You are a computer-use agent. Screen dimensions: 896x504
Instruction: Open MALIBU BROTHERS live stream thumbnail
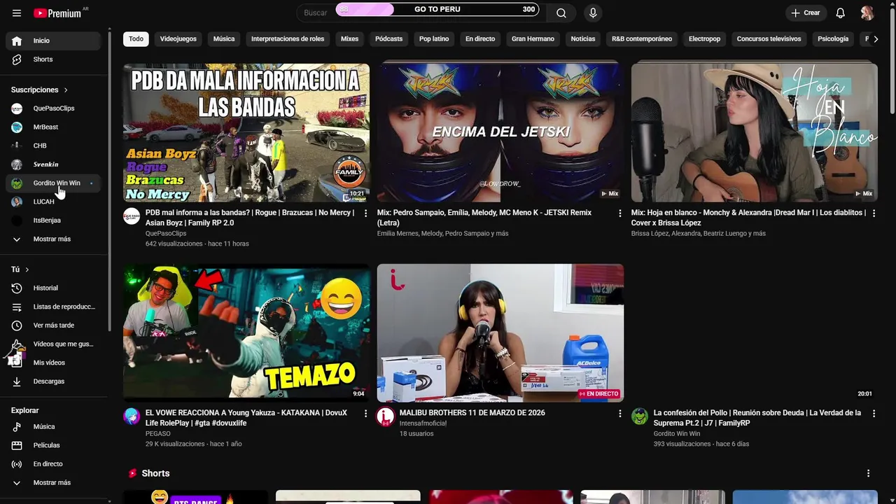[x=500, y=332]
